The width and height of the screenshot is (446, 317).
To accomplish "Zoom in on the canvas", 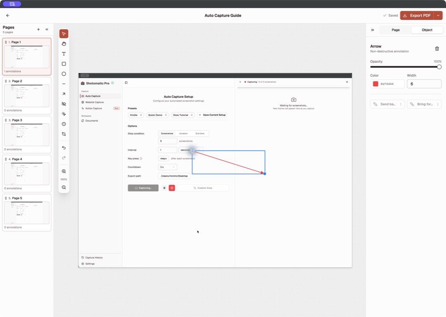I will click(64, 171).
